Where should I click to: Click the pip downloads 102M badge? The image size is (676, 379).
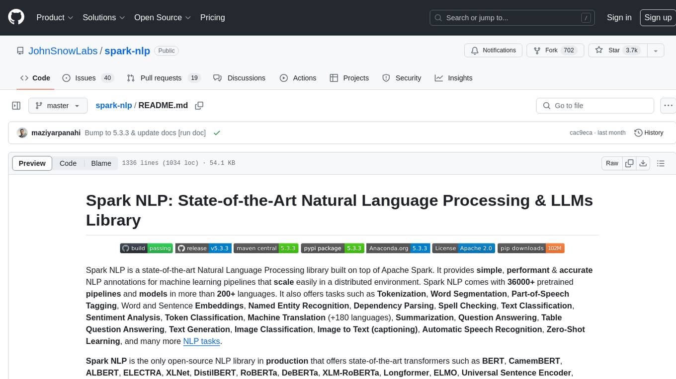[x=531, y=248]
